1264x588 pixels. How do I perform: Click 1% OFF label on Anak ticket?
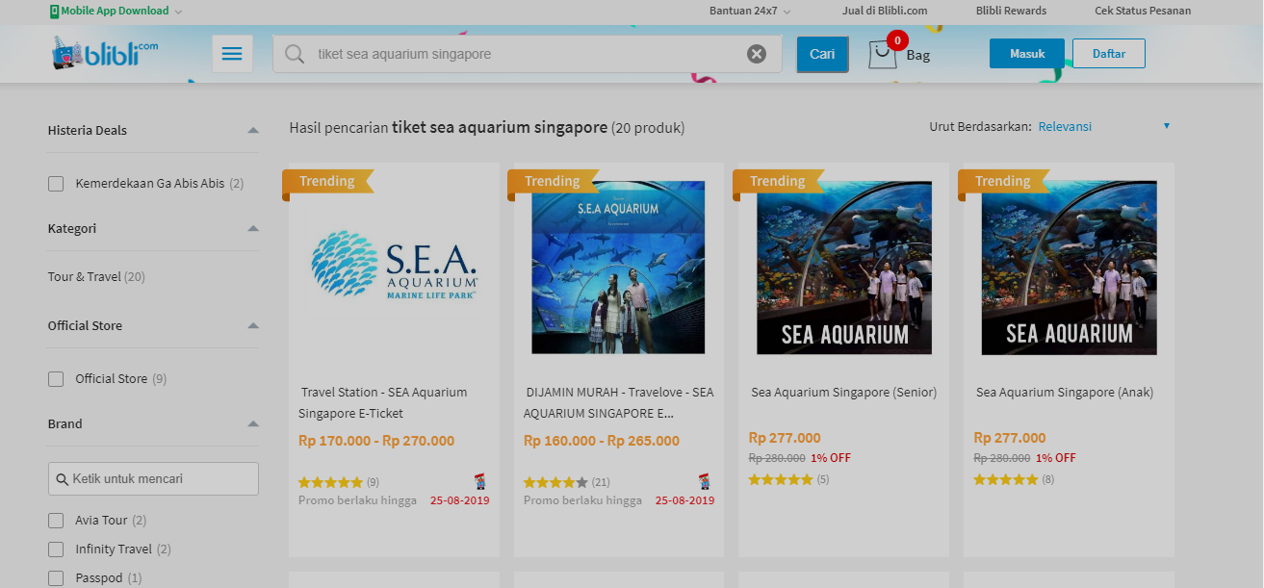[x=1056, y=458]
